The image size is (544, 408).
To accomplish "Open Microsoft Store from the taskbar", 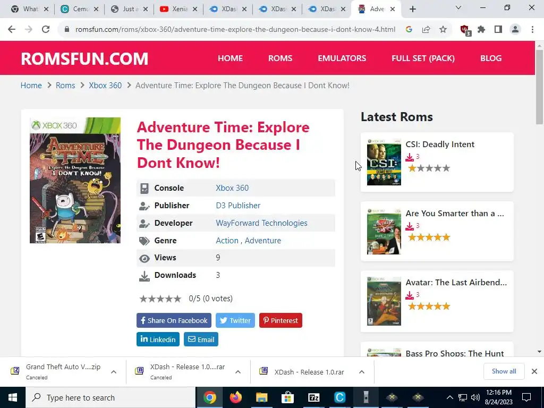I will pos(287,397).
